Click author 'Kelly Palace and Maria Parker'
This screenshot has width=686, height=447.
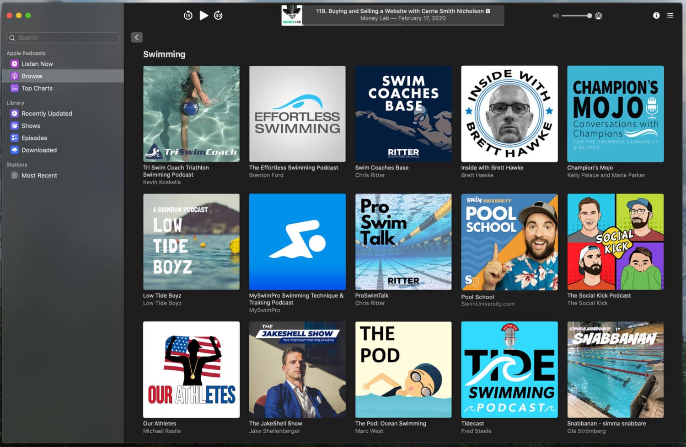pyautogui.click(x=606, y=175)
